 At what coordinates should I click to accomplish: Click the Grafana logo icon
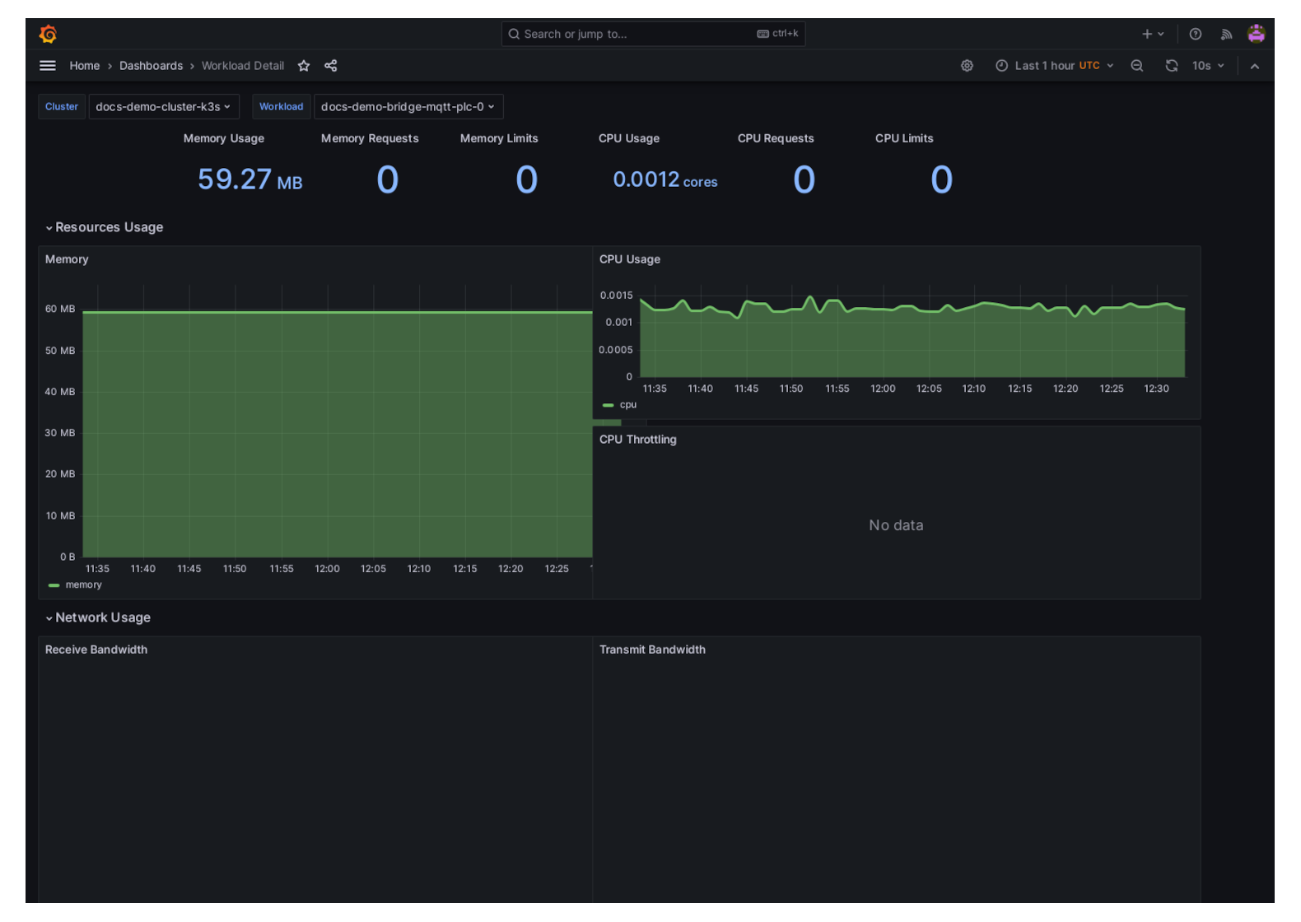tap(48, 34)
